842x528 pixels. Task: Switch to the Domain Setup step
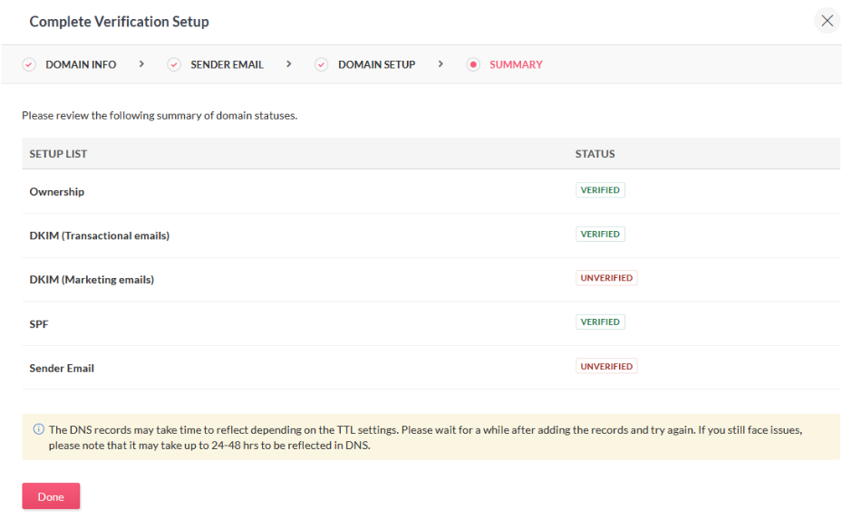(376, 65)
